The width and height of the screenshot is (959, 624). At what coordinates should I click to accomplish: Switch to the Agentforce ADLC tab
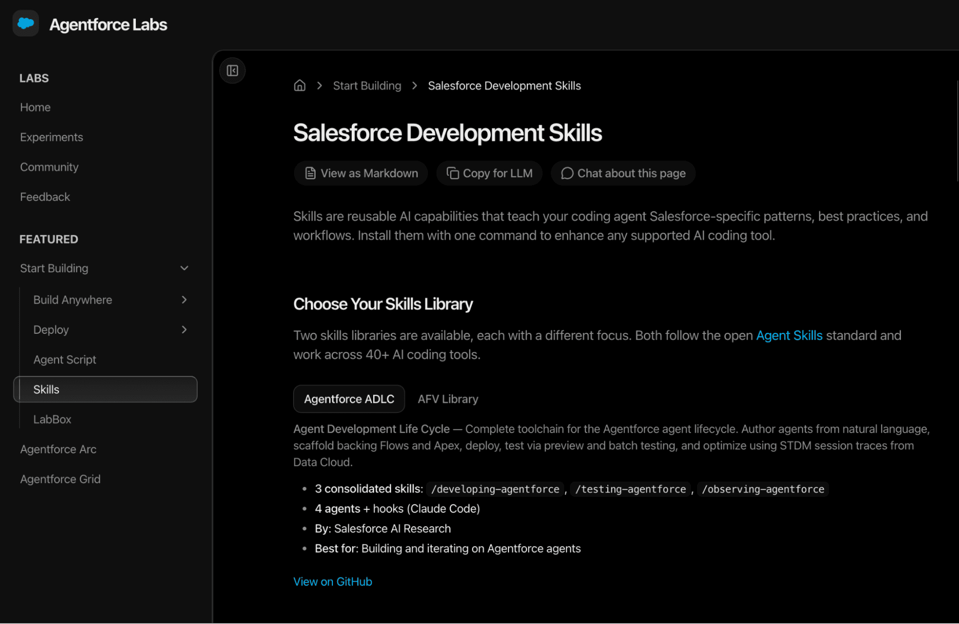[x=349, y=399]
